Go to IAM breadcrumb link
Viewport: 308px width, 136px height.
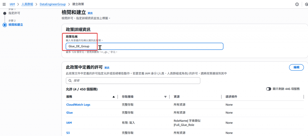[12, 4]
